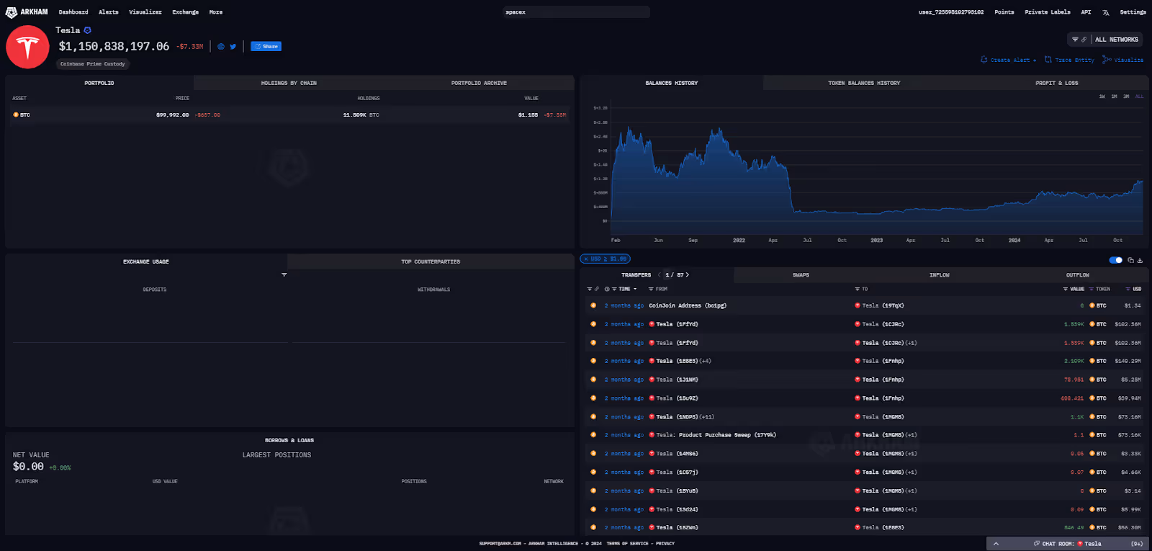Click the filter icon on TOKEN column

(x=1091, y=289)
